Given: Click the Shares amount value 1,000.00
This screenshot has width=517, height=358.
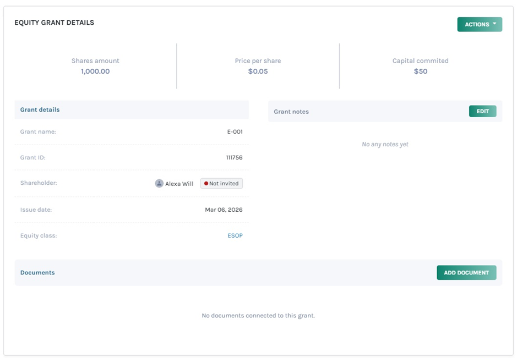Looking at the screenshot, I should coord(95,71).
